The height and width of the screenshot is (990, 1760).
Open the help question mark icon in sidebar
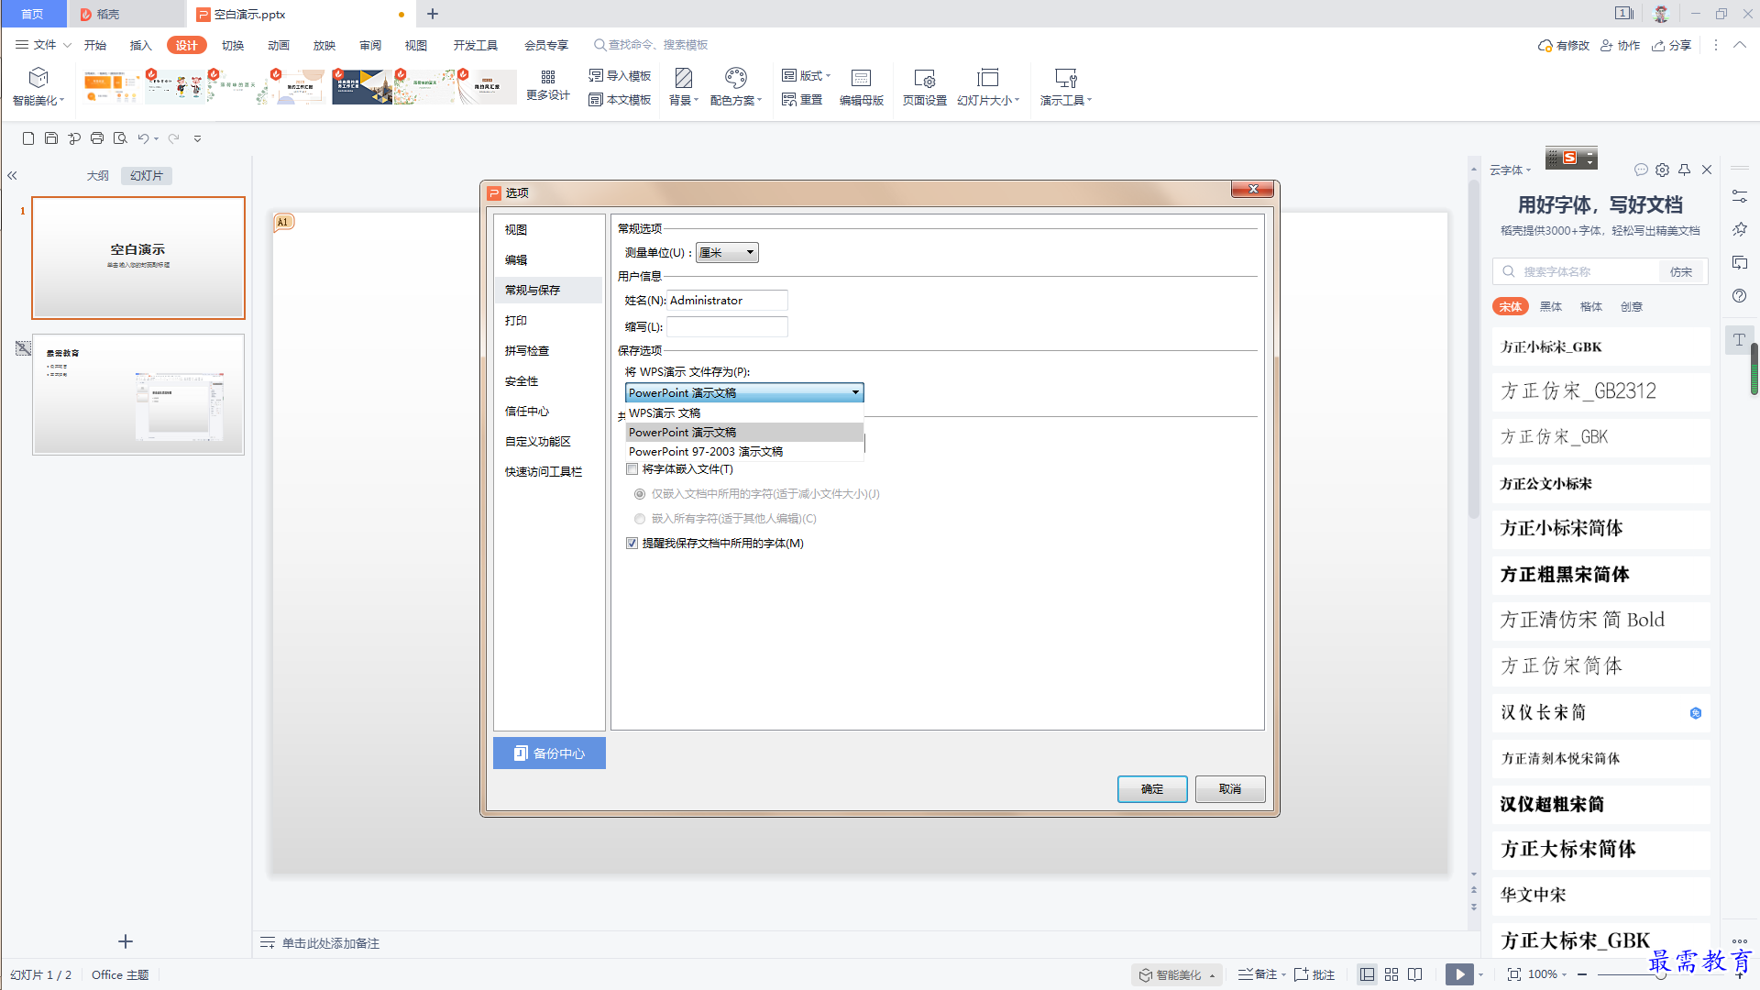click(x=1739, y=295)
